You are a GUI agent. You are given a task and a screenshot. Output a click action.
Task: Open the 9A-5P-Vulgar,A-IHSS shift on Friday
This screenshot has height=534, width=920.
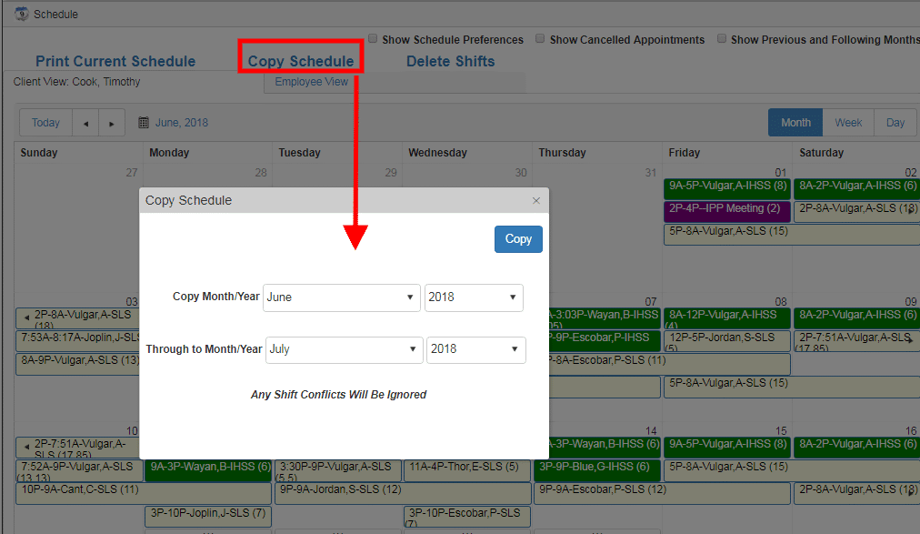click(x=727, y=186)
